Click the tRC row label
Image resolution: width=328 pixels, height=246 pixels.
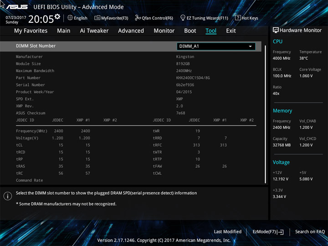click(x=20, y=173)
